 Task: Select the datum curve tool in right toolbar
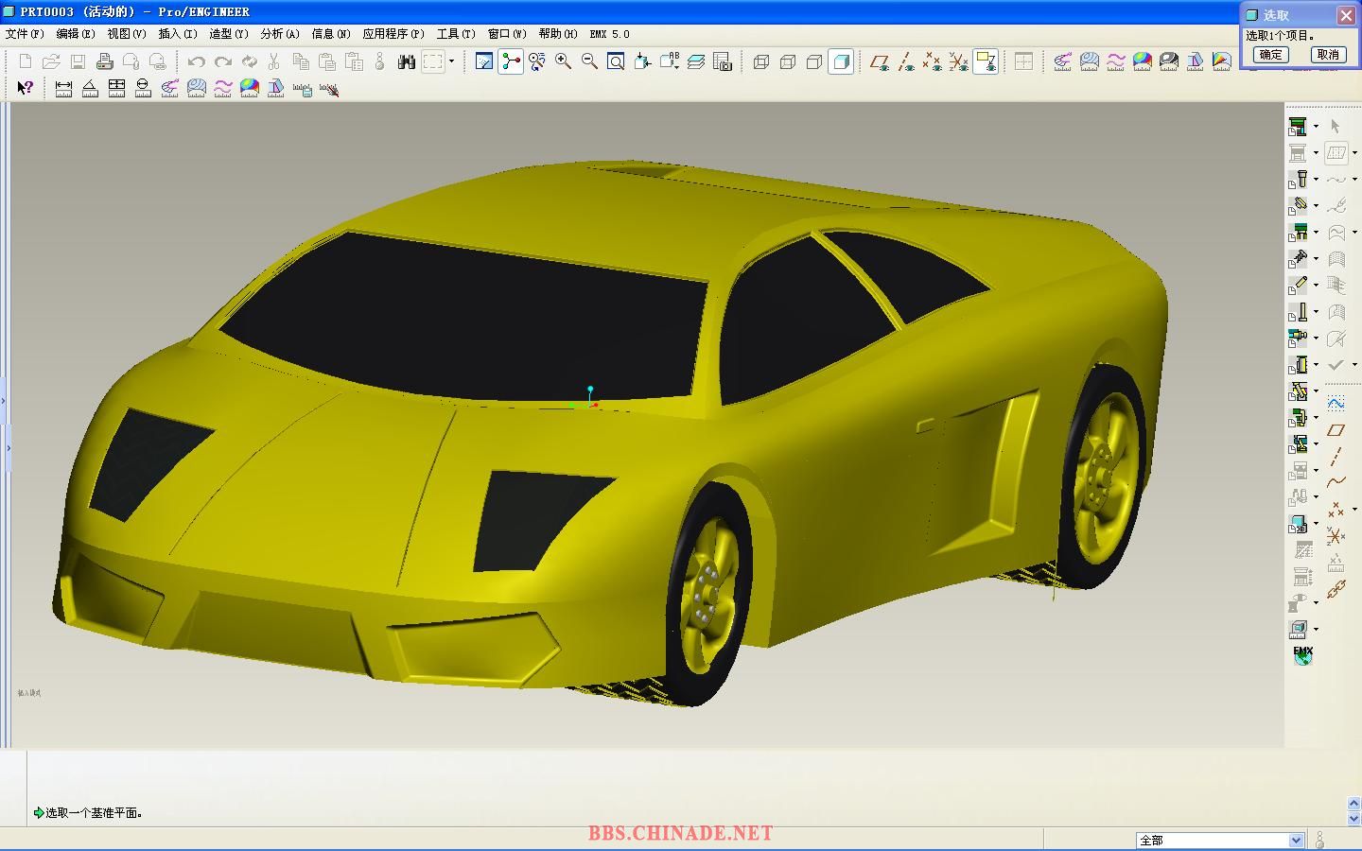coord(1336,483)
